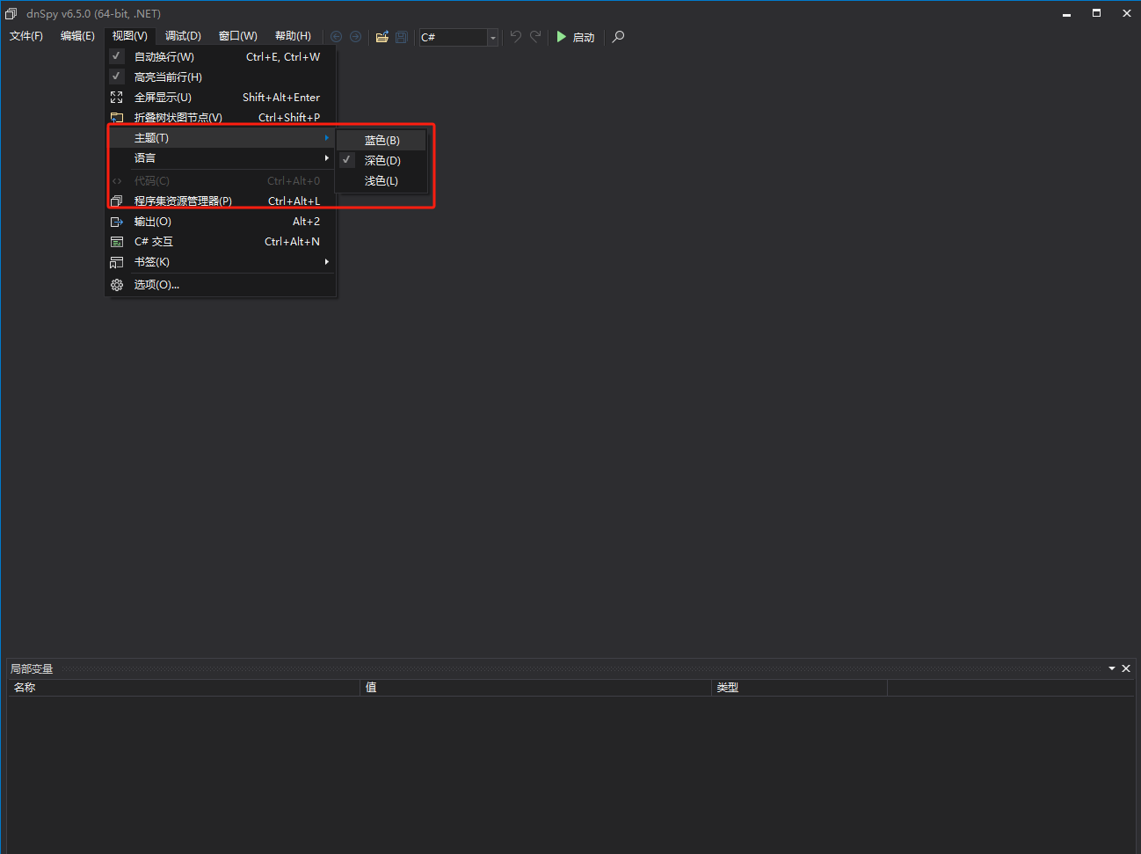Click the save all disk icon
This screenshot has height=854, width=1141.
402,37
